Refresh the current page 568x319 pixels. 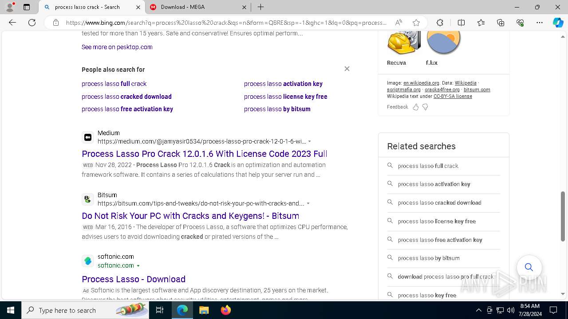(32, 23)
